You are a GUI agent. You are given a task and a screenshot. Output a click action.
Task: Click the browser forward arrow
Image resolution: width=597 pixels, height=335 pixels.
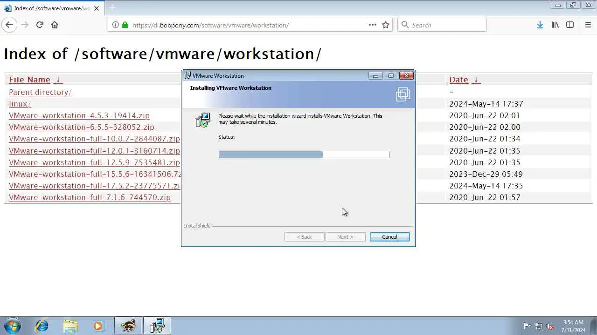25,25
